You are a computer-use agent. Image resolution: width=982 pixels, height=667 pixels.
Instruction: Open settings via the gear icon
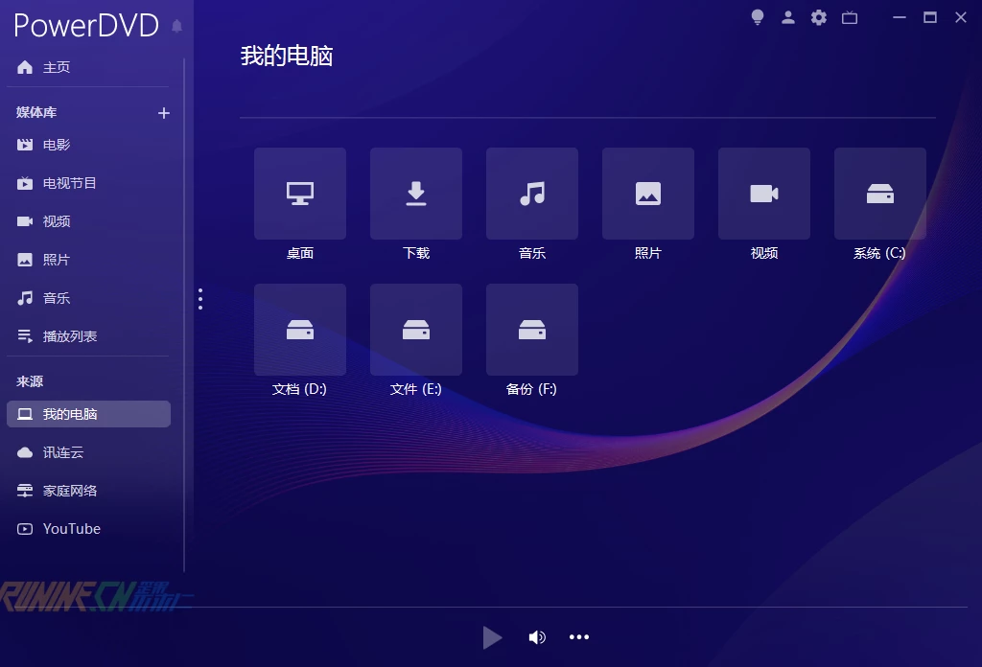tap(818, 17)
